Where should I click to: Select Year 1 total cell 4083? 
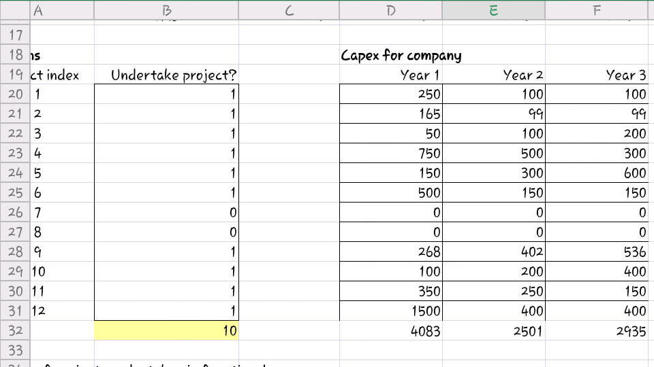pyautogui.click(x=391, y=330)
